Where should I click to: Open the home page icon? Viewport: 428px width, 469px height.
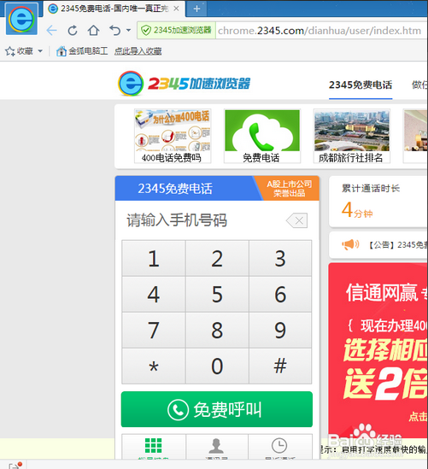pyautogui.click(x=94, y=30)
